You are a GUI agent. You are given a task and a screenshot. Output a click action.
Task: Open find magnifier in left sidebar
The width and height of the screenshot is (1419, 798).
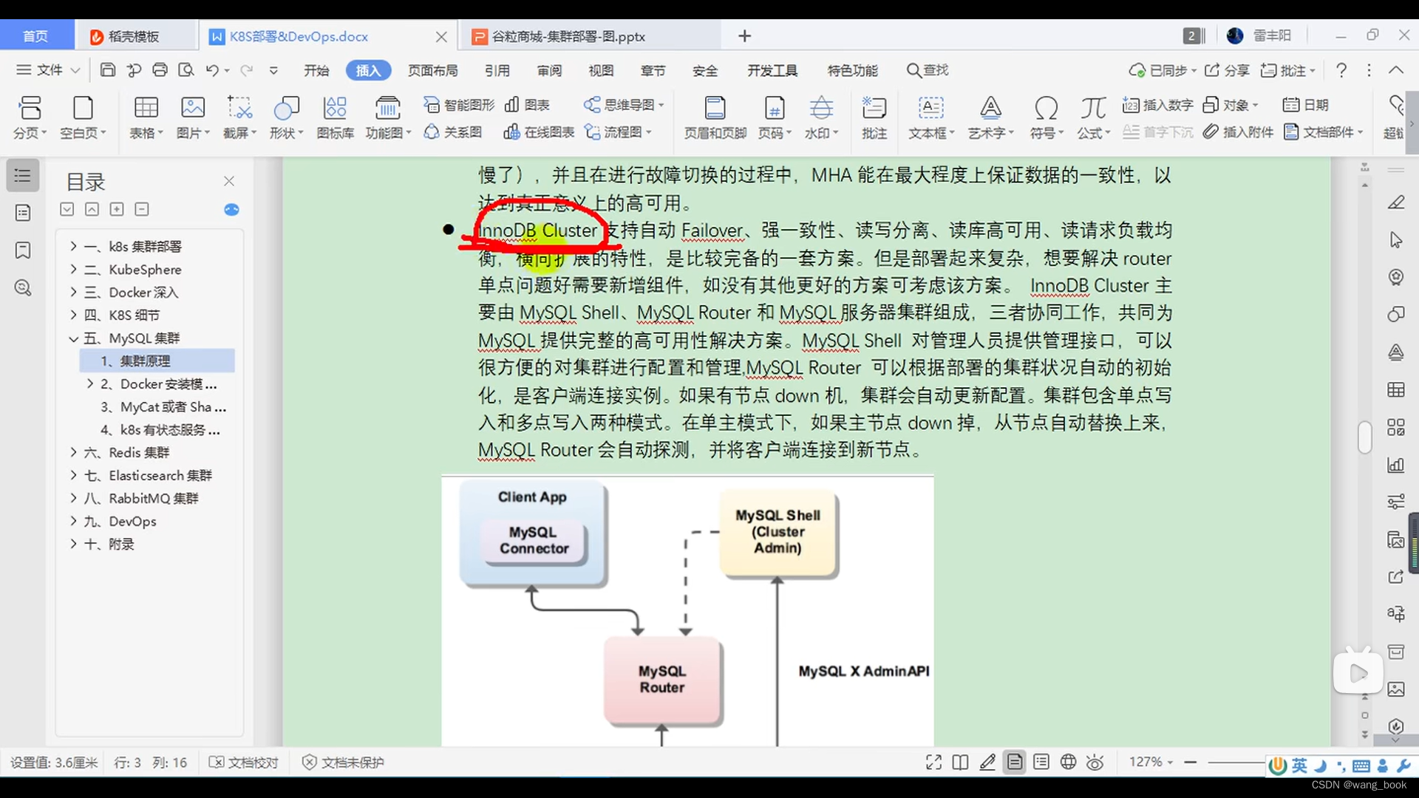click(23, 287)
